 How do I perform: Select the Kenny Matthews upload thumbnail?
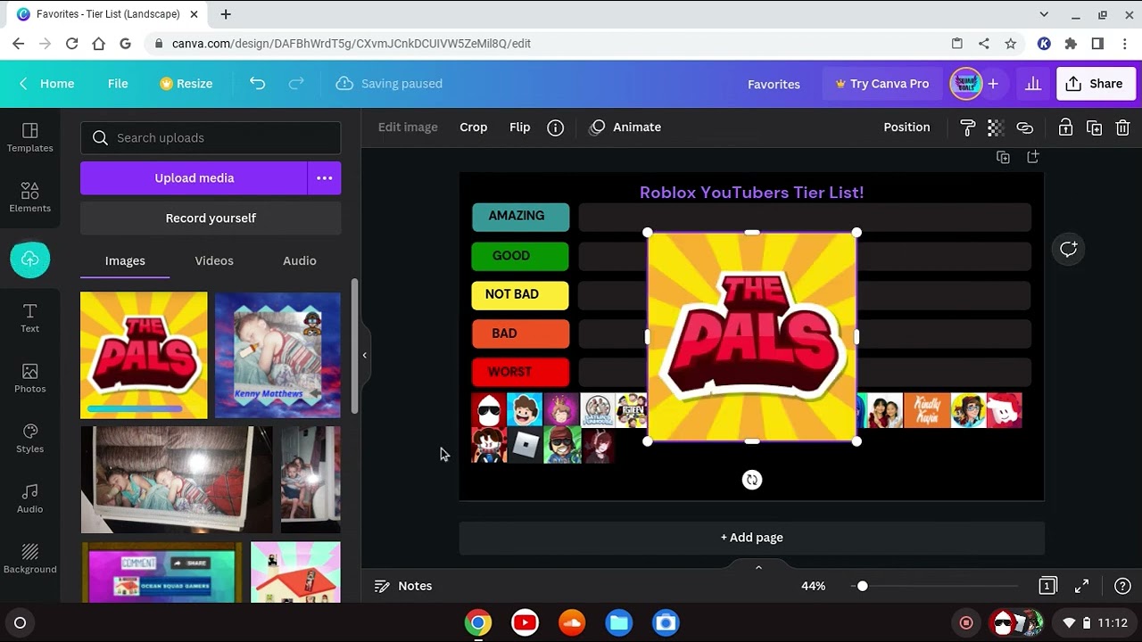point(277,356)
